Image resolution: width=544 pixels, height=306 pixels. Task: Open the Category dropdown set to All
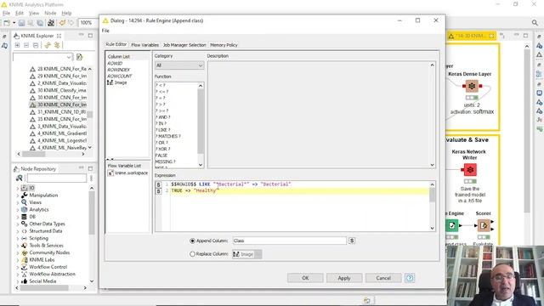point(179,65)
